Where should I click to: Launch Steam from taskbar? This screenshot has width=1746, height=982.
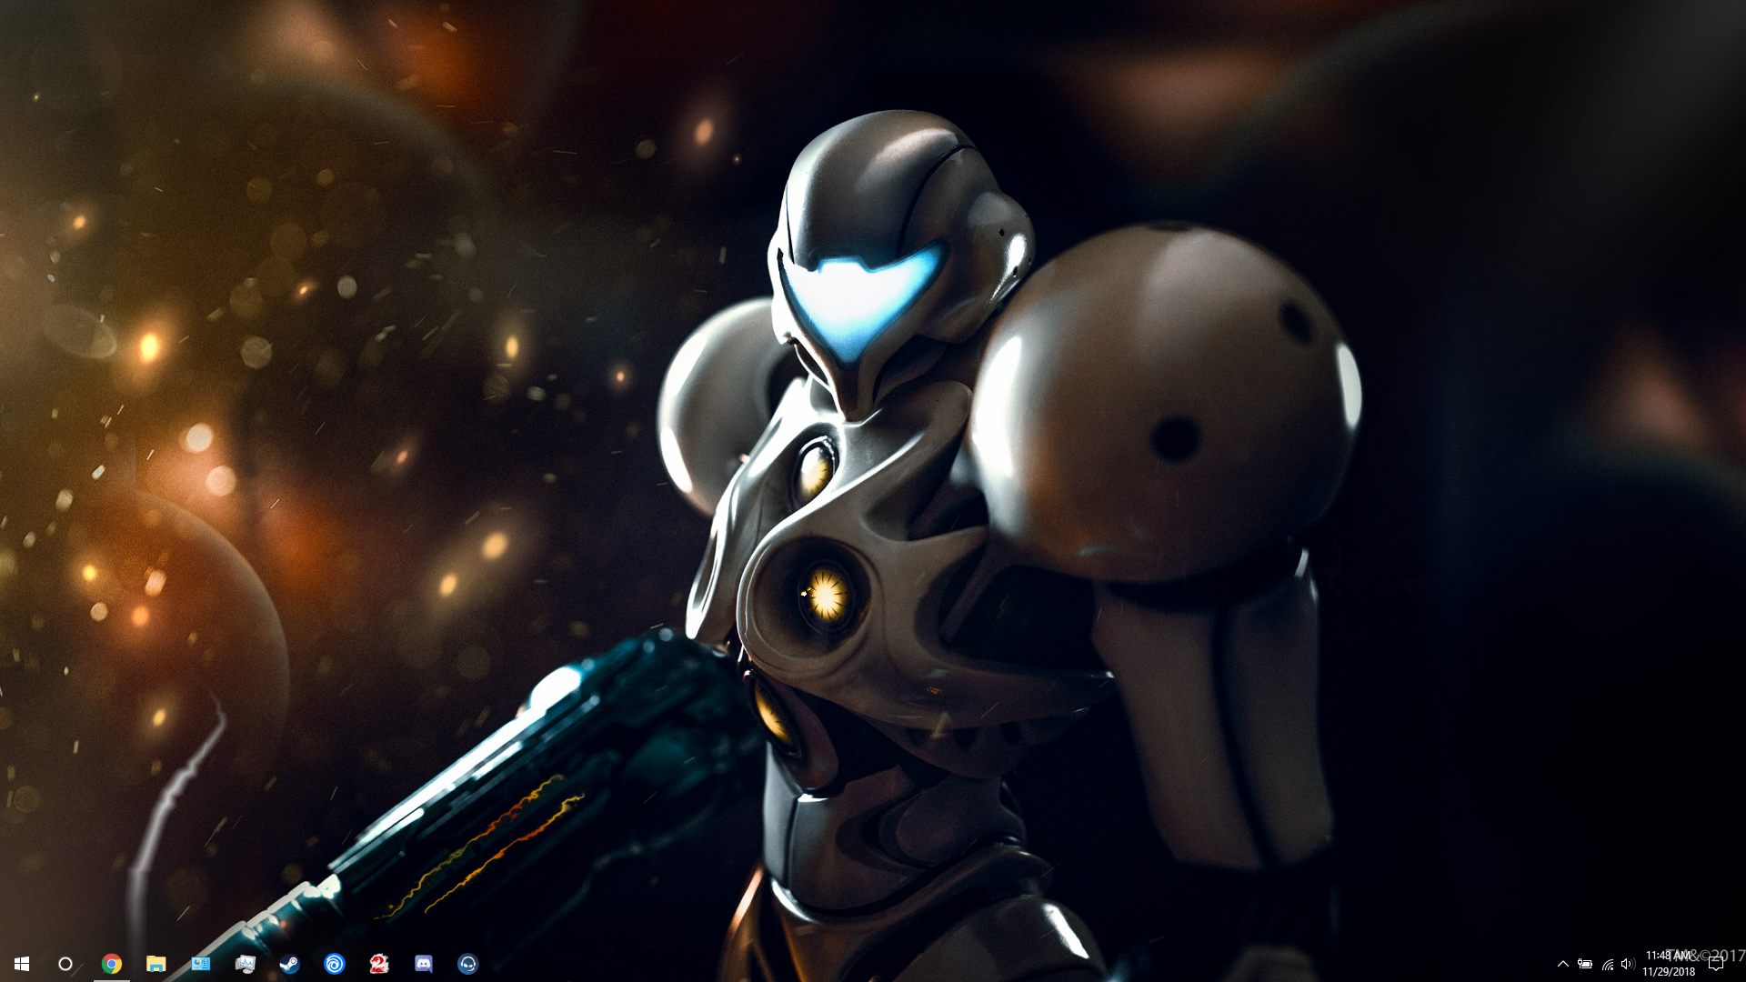(x=290, y=964)
